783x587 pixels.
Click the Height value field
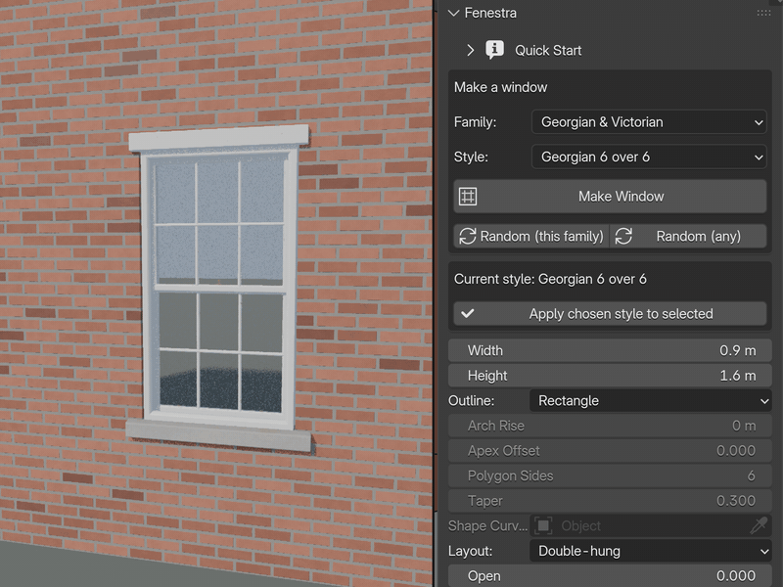pyautogui.click(x=610, y=376)
